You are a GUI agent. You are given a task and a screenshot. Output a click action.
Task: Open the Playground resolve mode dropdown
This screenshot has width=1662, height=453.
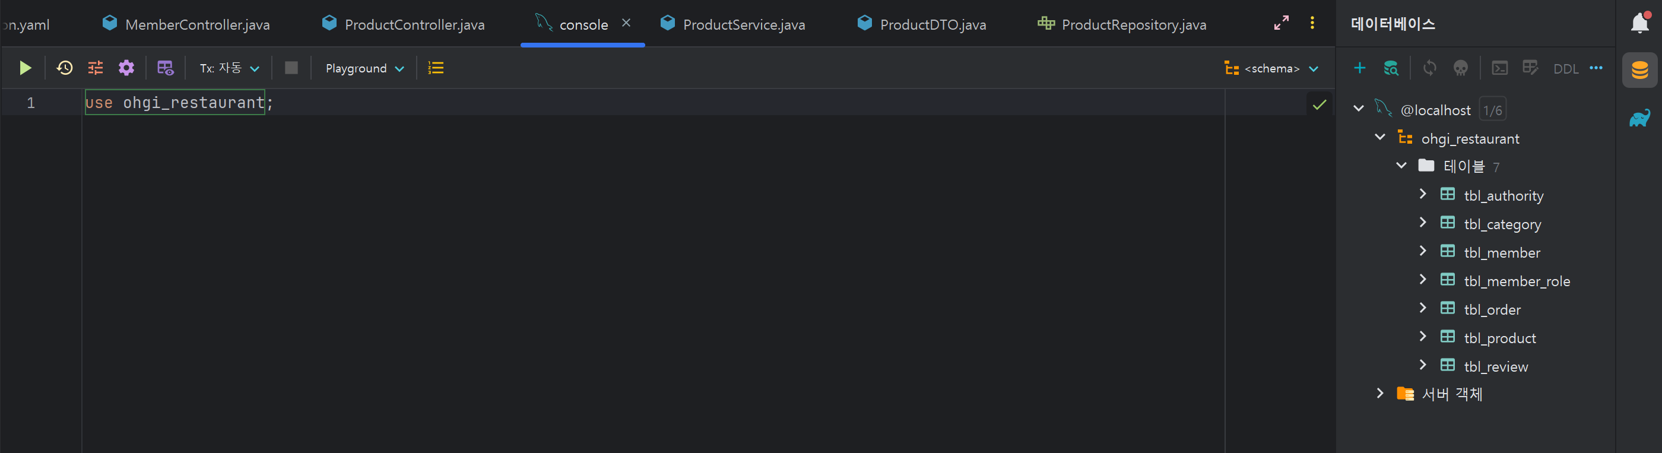[x=365, y=68]
